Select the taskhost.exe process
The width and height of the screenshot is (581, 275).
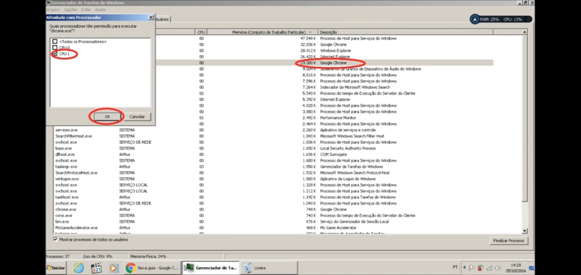[x=67, y=197]
